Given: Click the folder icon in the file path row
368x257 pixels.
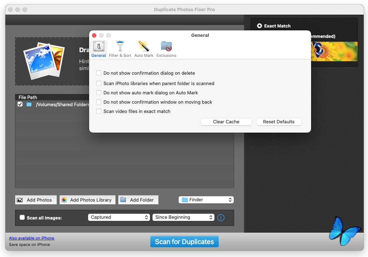Looking at the screenshot, I should 29,104.
